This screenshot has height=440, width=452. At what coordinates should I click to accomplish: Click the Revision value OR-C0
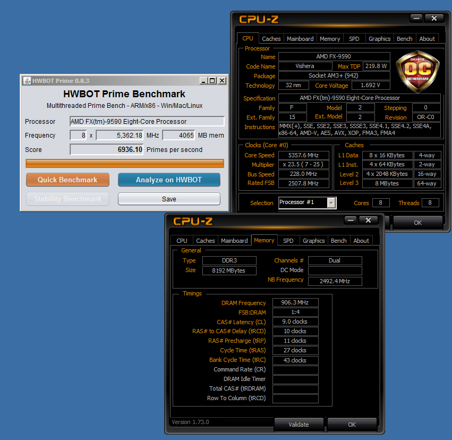click(426, 117)
